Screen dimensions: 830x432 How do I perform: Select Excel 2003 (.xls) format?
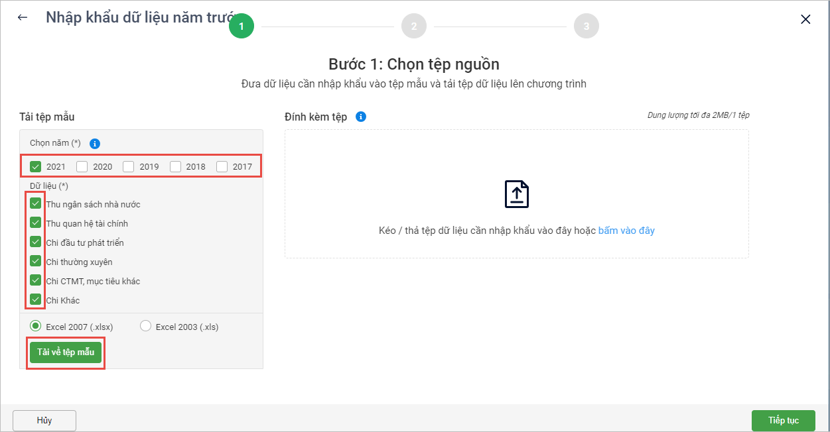click(146, 326)
